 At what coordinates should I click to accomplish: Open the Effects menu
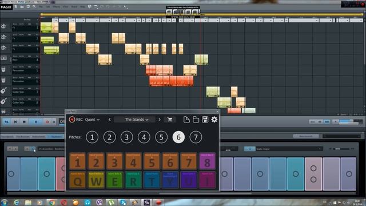[56, 7]
